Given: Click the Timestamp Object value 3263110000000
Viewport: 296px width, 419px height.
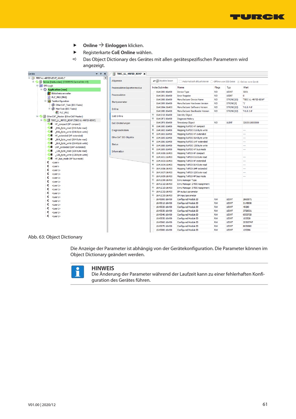Looking at the screenshot, I should click(x=251, y=123).
